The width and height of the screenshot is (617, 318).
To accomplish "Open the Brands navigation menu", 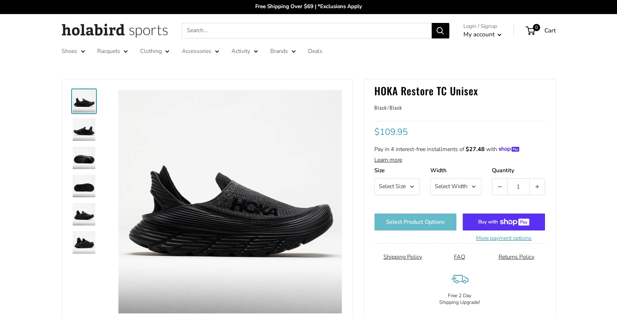I will (283, 51).
